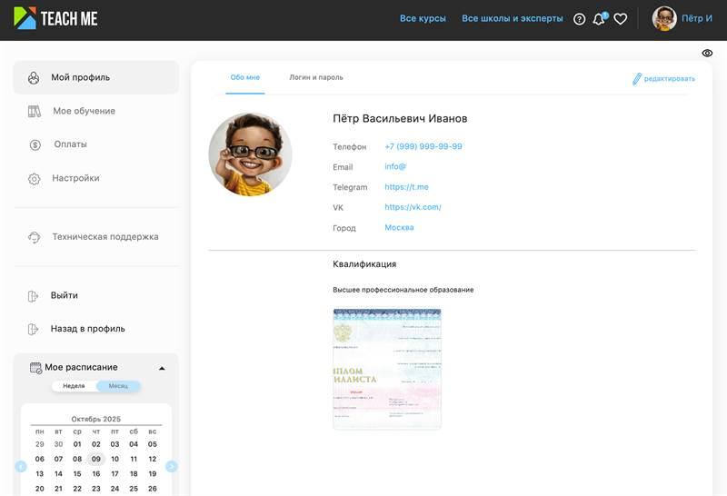Switch schedule to Месяц view
The width and height of the screenshot is (727, 496).
click(118, 386)
